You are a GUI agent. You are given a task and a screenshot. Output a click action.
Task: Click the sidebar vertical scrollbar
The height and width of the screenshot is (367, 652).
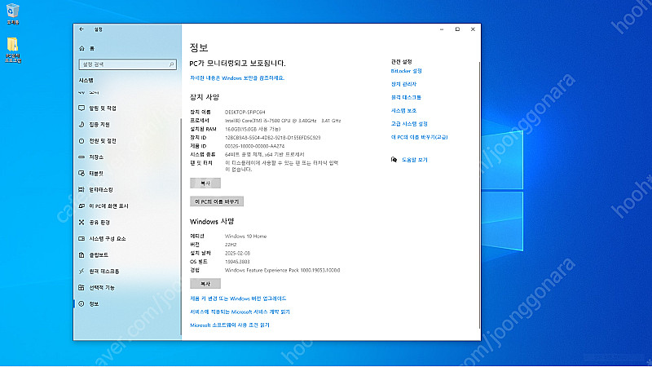[x=181, y=225]
